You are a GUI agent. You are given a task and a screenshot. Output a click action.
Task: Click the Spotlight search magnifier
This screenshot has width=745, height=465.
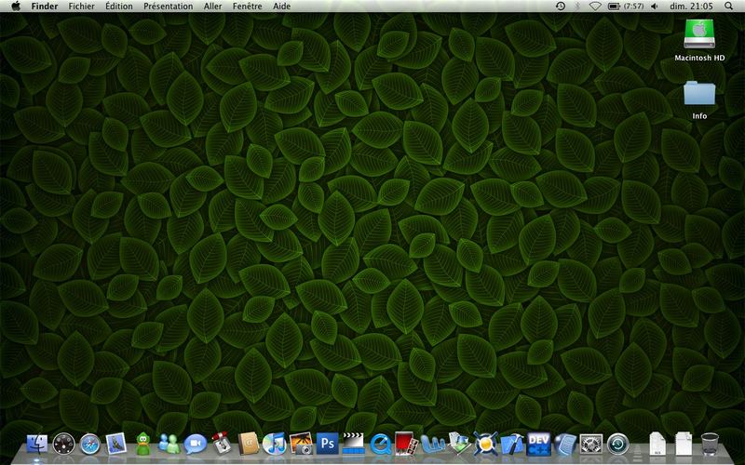[731, 7]
